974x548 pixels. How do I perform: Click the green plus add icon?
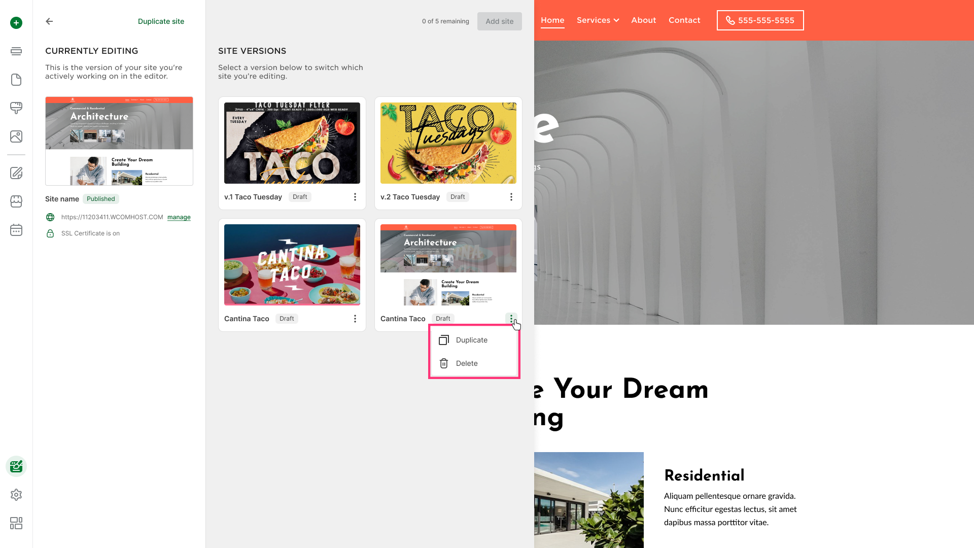(16, 23)
